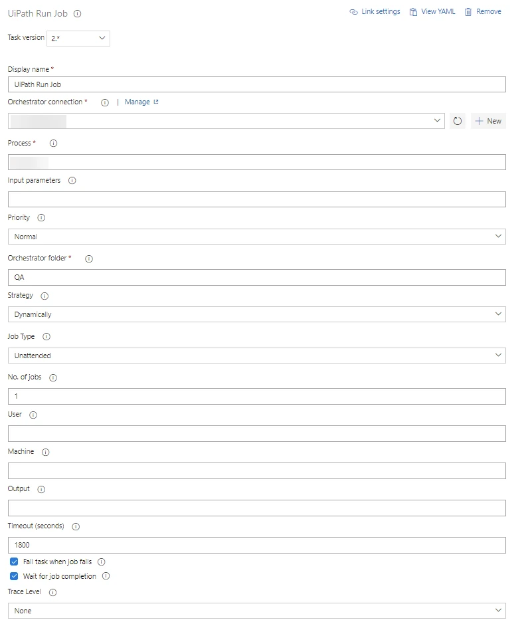The image size is (520, 620).
Task: Click the Trace Level info icon
Action: [52, 592]
